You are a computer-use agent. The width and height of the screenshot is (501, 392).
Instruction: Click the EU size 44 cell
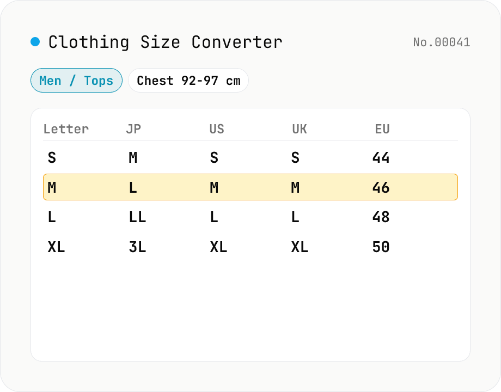(381, 157)
